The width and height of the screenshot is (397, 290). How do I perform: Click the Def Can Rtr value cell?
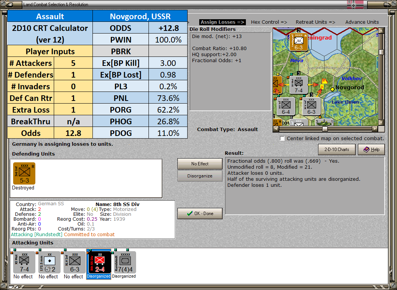coord(73,98)
